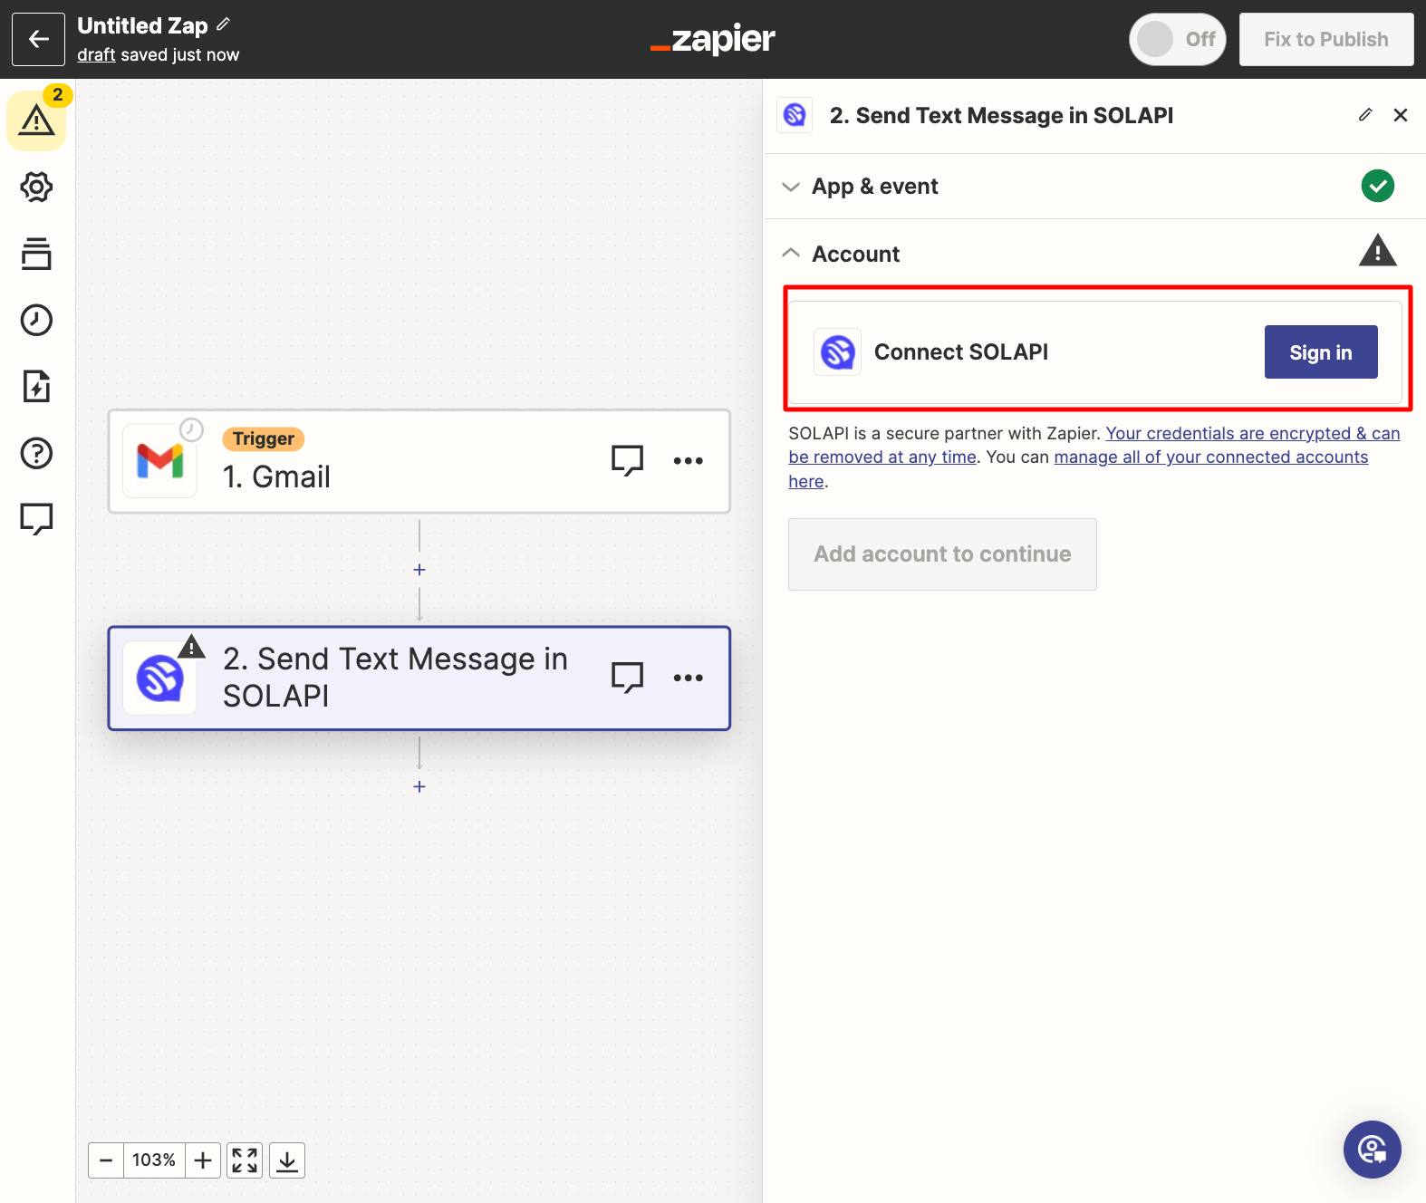The width and height of the screenshot is (1426, 1203).
Task: Rename step with panel pencil icon
Action: tap(1365, 115)
